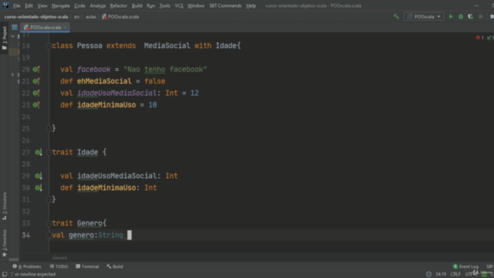Click the Run with Coverage icon
The width and height of the screenshot is (494, 278).
(470, 17)
